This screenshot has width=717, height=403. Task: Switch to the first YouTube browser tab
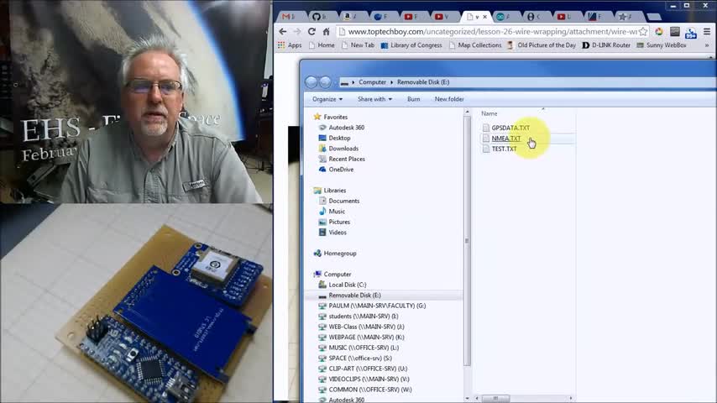coord(411,17)
